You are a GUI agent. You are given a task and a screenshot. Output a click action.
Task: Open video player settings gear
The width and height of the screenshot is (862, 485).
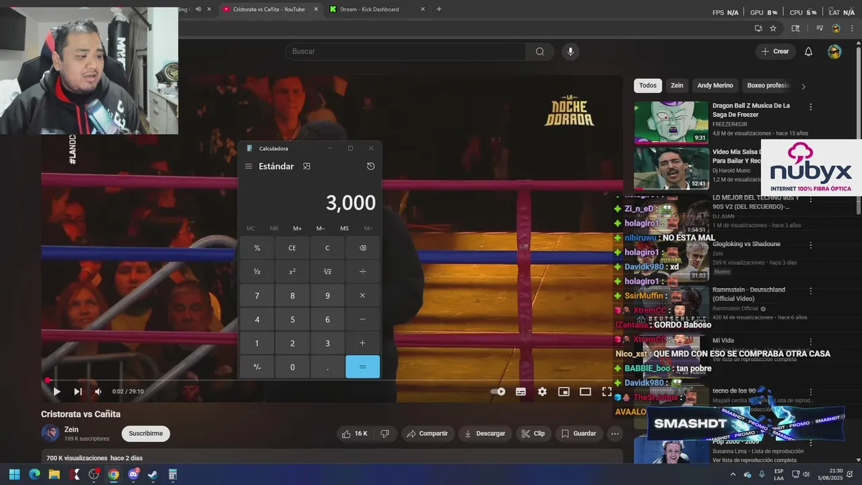click(542, 391)
